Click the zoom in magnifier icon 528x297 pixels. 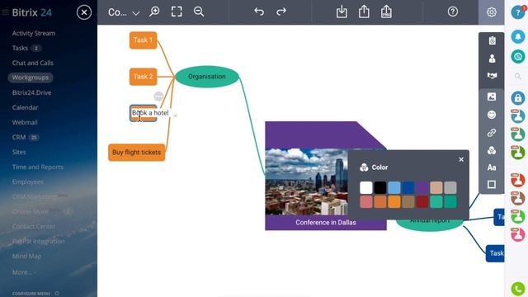pyautogui.click(x=154, y=12)
